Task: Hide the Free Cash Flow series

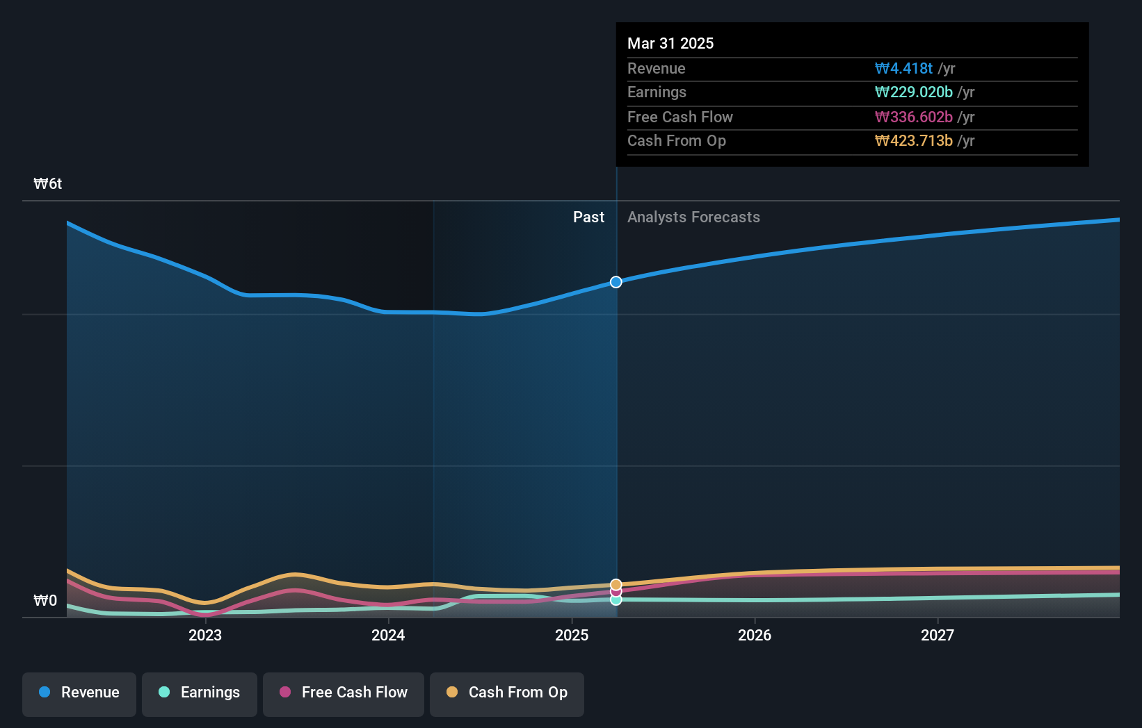Action: tap(344, 693)
